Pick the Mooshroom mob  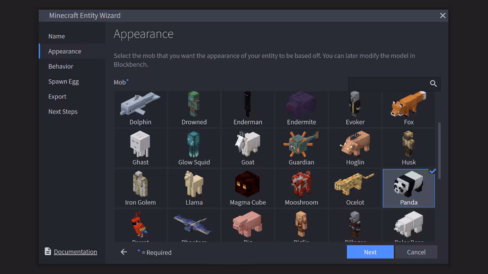click(301, 188)
